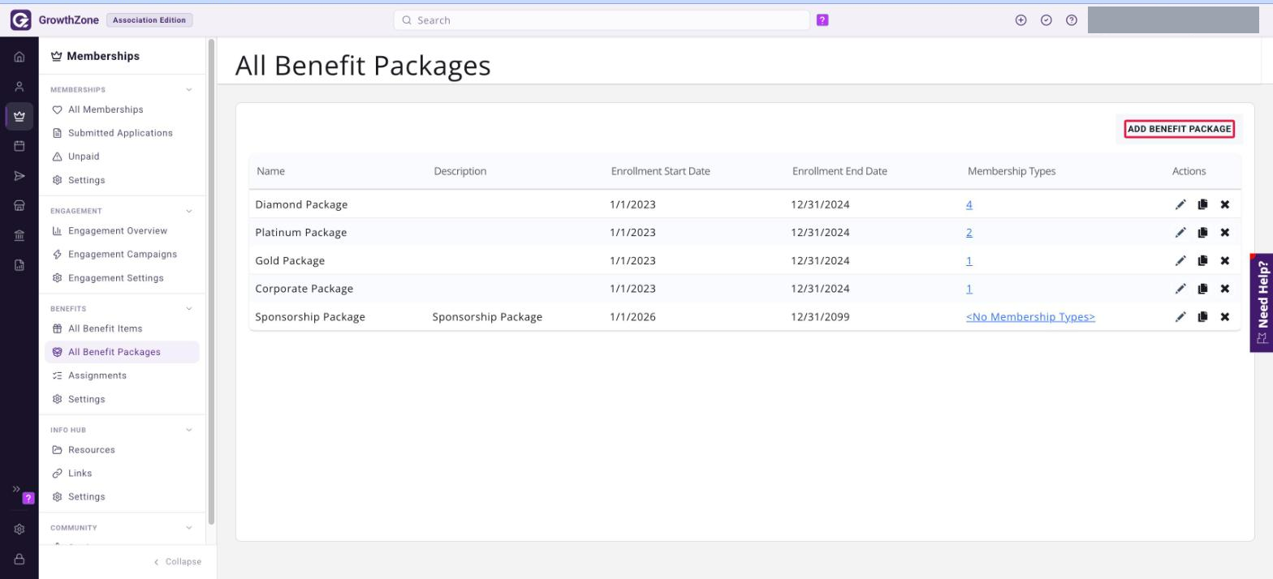Viewport: 1273px width, 579px height.
Task: Click the Association Edition badge
Action: pyautogui.click(x=149, y=20)
